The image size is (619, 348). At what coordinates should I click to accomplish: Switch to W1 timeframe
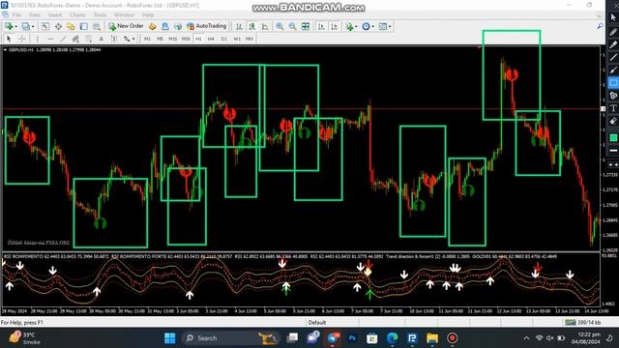click(237, 39)
